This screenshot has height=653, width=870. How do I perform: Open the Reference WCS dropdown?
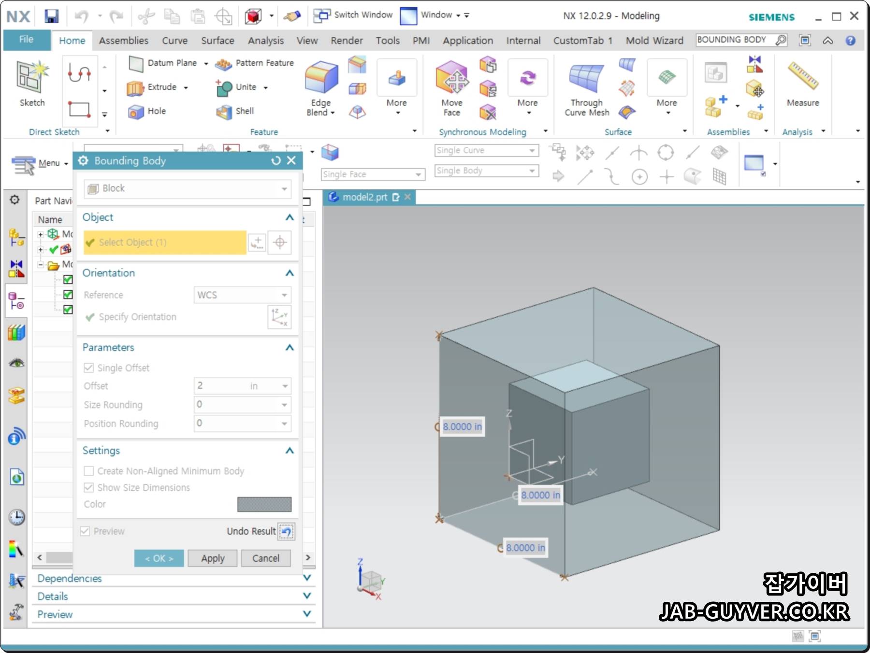(243, 295)
